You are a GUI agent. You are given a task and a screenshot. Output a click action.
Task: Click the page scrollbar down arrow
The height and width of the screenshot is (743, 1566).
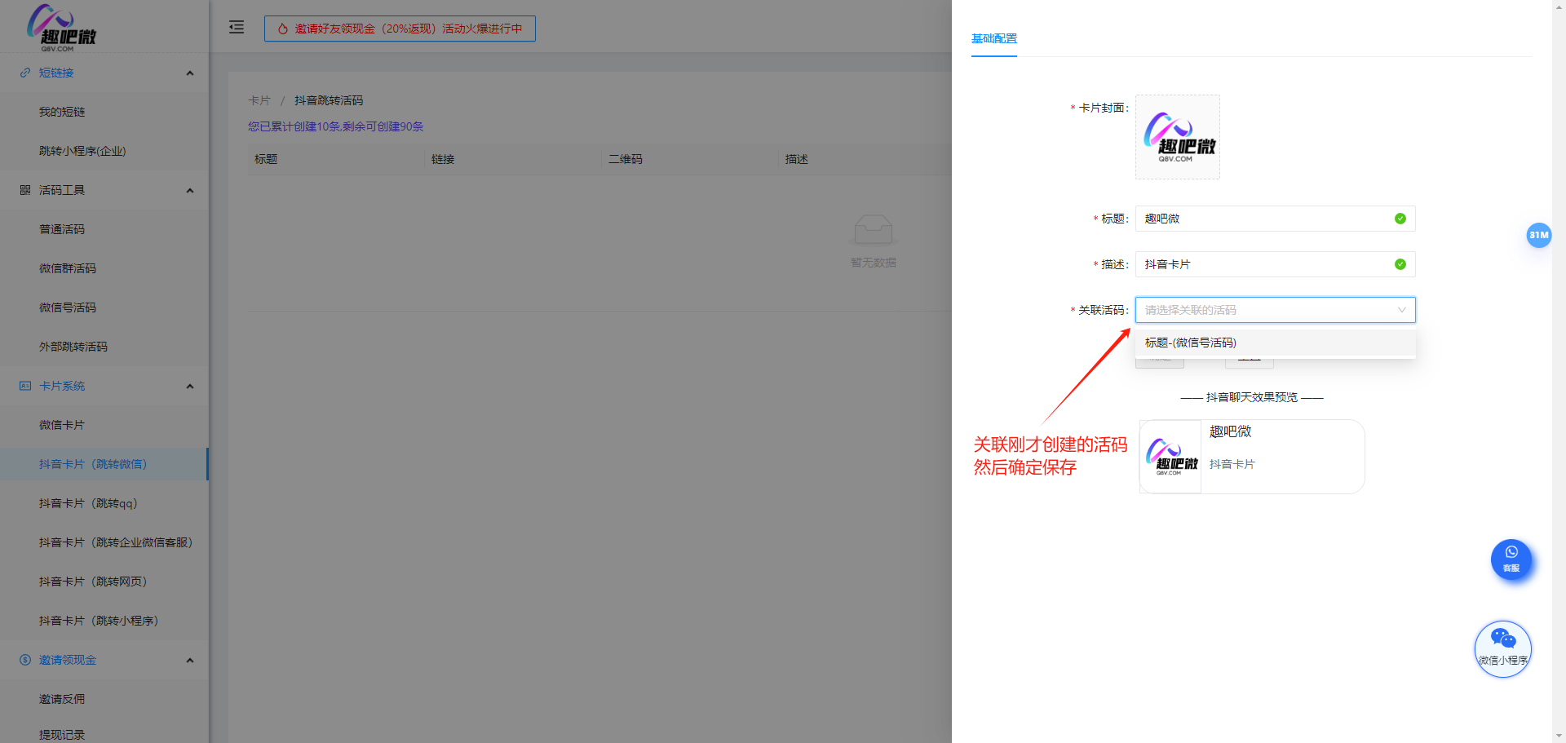[1559, 736]
